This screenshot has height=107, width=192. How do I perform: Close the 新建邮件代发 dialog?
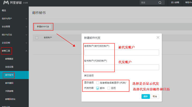pos(158,37)
